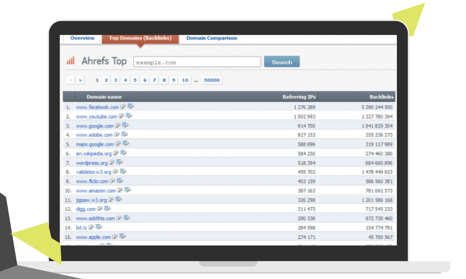This screenshot has width=466, height=279.
Task: Follow the en.wikipedia.org domain link
Action: [x=94, y=153]
